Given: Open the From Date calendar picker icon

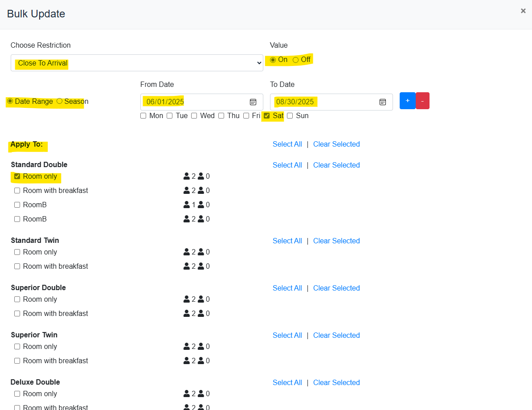Looking at the screenshot, I should [x=253, y=102].
